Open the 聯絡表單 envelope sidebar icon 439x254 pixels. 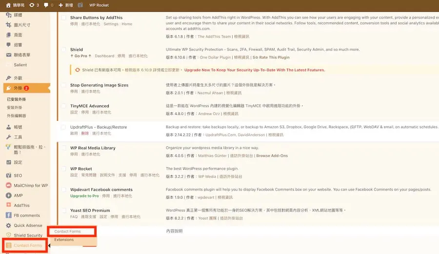pyautogui.click(x=9, y=55)
